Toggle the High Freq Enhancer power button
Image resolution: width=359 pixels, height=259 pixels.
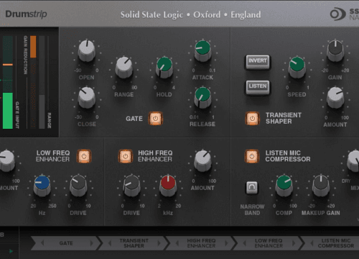126,156
